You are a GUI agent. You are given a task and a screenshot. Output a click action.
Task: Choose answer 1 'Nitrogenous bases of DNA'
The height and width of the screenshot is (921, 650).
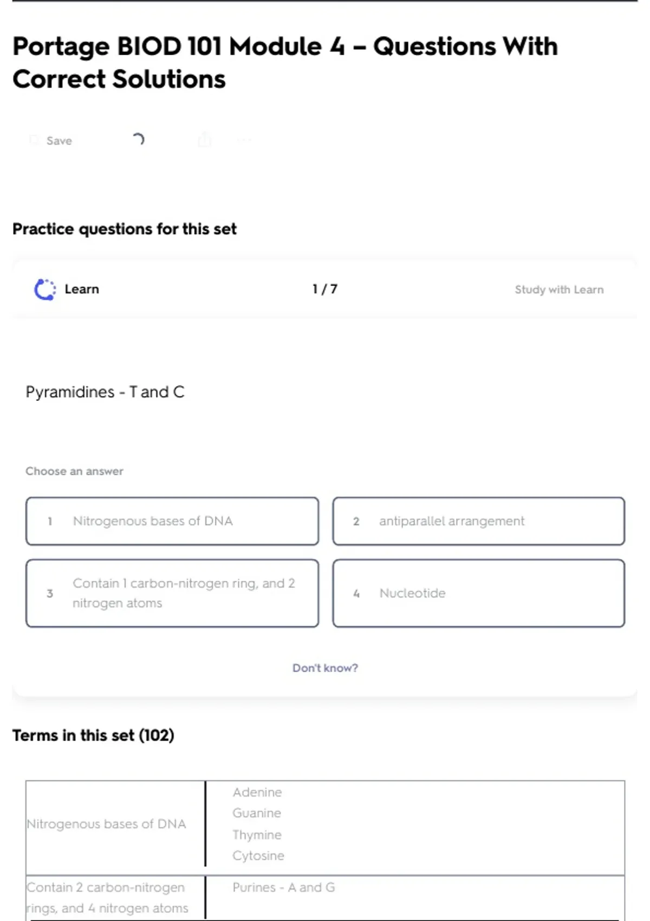click(x=172, y=521)
